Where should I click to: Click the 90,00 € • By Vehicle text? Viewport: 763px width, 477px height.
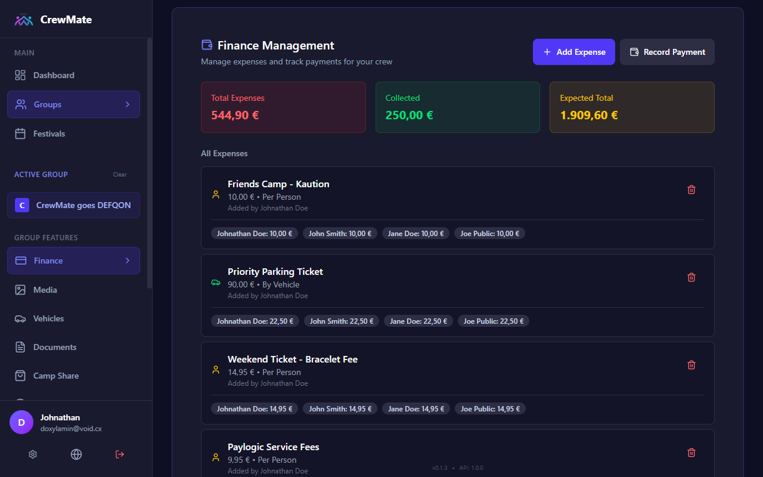click(263, 285)
